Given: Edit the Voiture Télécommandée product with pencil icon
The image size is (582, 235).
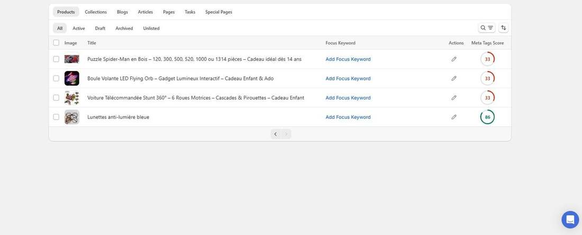Looking at the screenshot, I should click(x=453, y=97).
